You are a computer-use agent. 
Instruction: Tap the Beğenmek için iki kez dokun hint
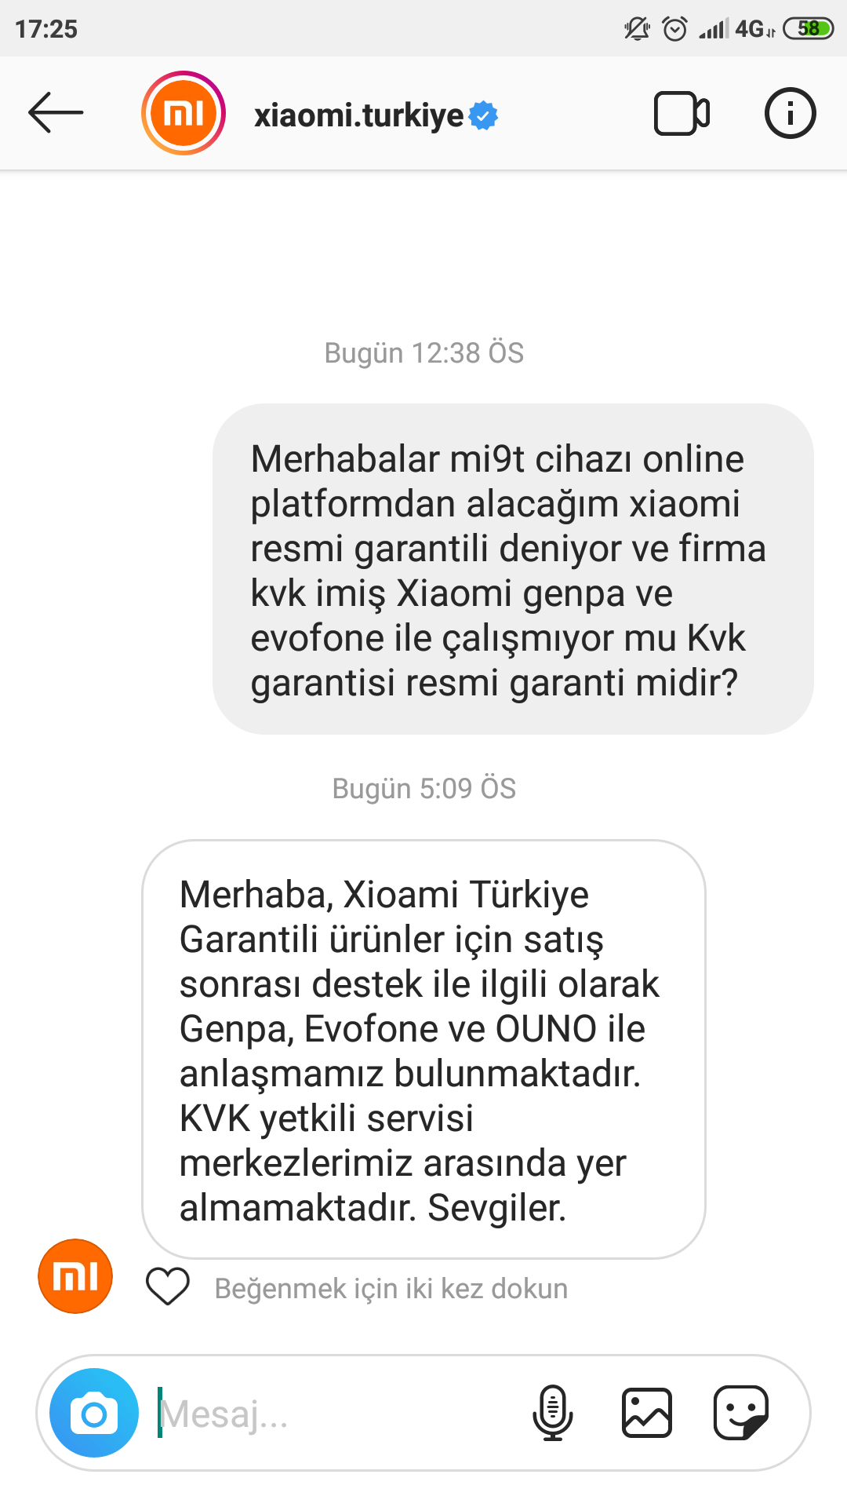point(391,1288)
